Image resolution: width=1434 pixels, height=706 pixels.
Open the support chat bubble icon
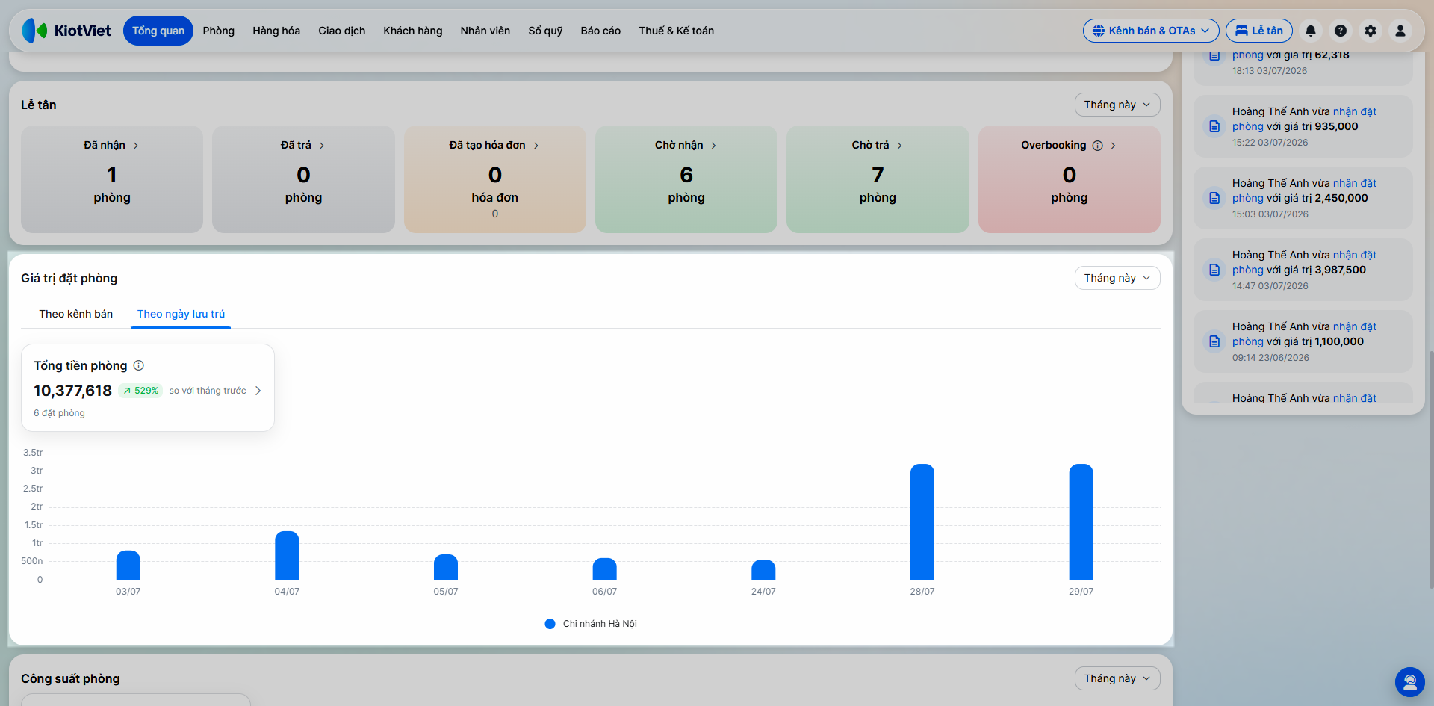tap(1410, 682)
